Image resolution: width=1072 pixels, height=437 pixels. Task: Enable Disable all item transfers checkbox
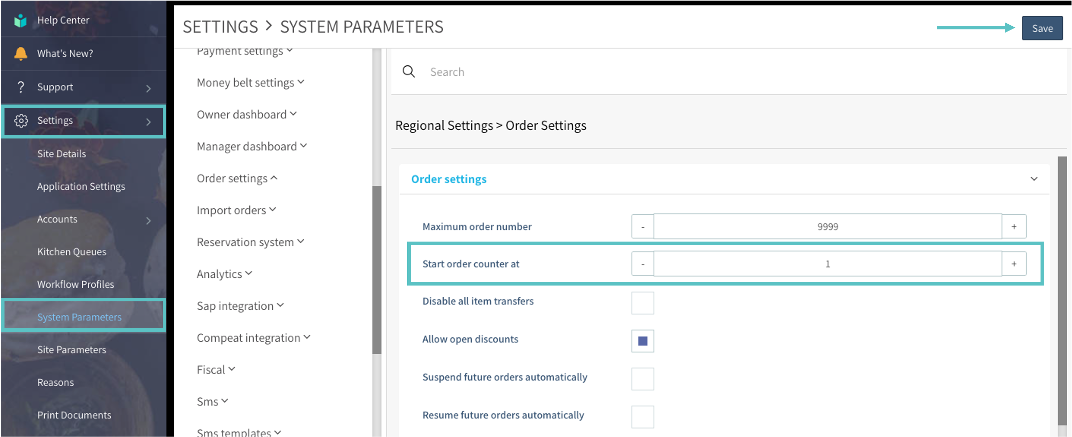(642, 303)
